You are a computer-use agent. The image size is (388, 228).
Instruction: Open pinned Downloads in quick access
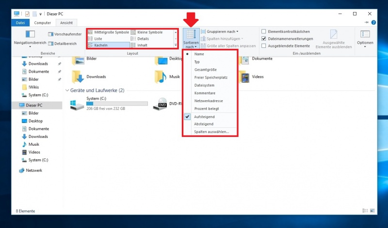click(x=35, y=64)
